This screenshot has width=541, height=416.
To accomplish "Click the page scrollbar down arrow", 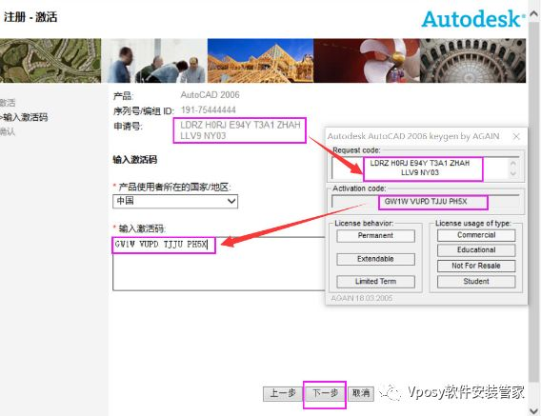I will click(533, 410).
